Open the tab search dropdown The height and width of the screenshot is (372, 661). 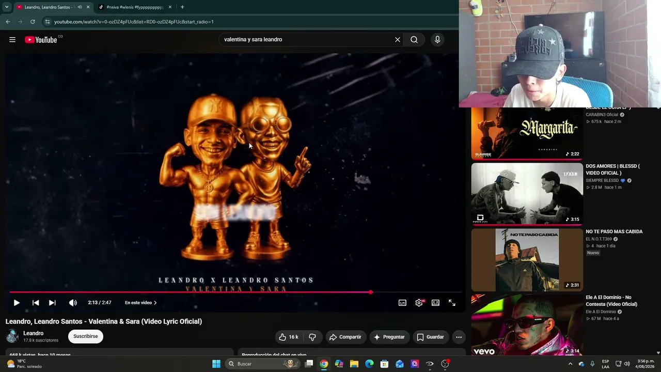[7, 7]
